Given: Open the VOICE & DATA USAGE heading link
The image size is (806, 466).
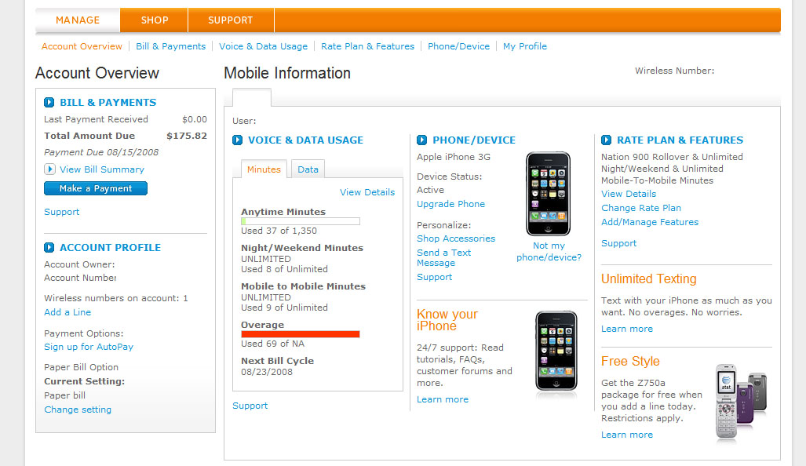Looking at the screenshot, I should point(305,140).
